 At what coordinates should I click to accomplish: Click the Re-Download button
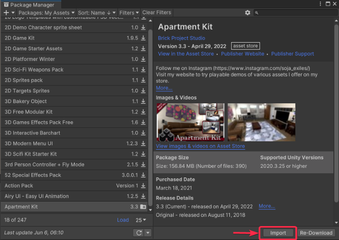[316, 233]
